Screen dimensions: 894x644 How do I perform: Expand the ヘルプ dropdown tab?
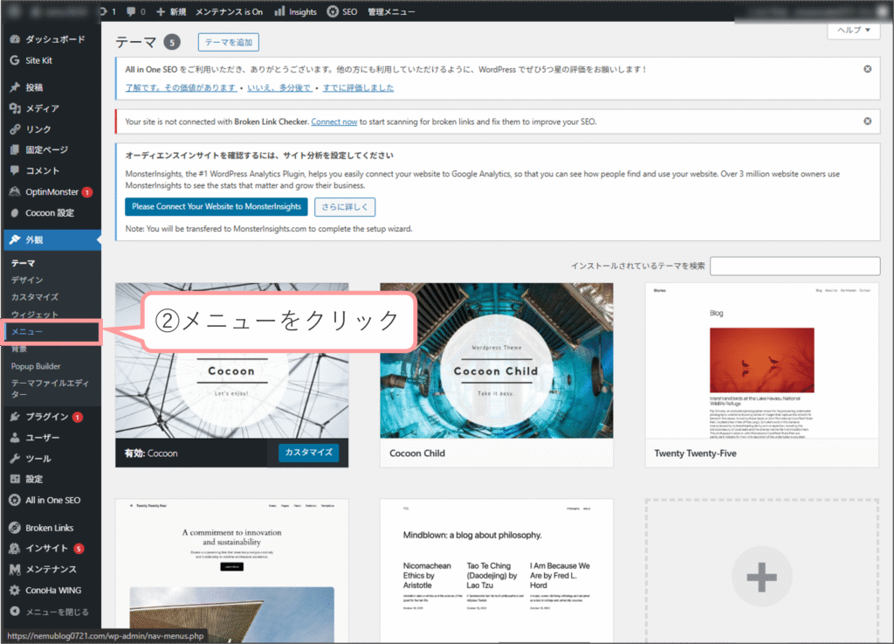[853, 30]
